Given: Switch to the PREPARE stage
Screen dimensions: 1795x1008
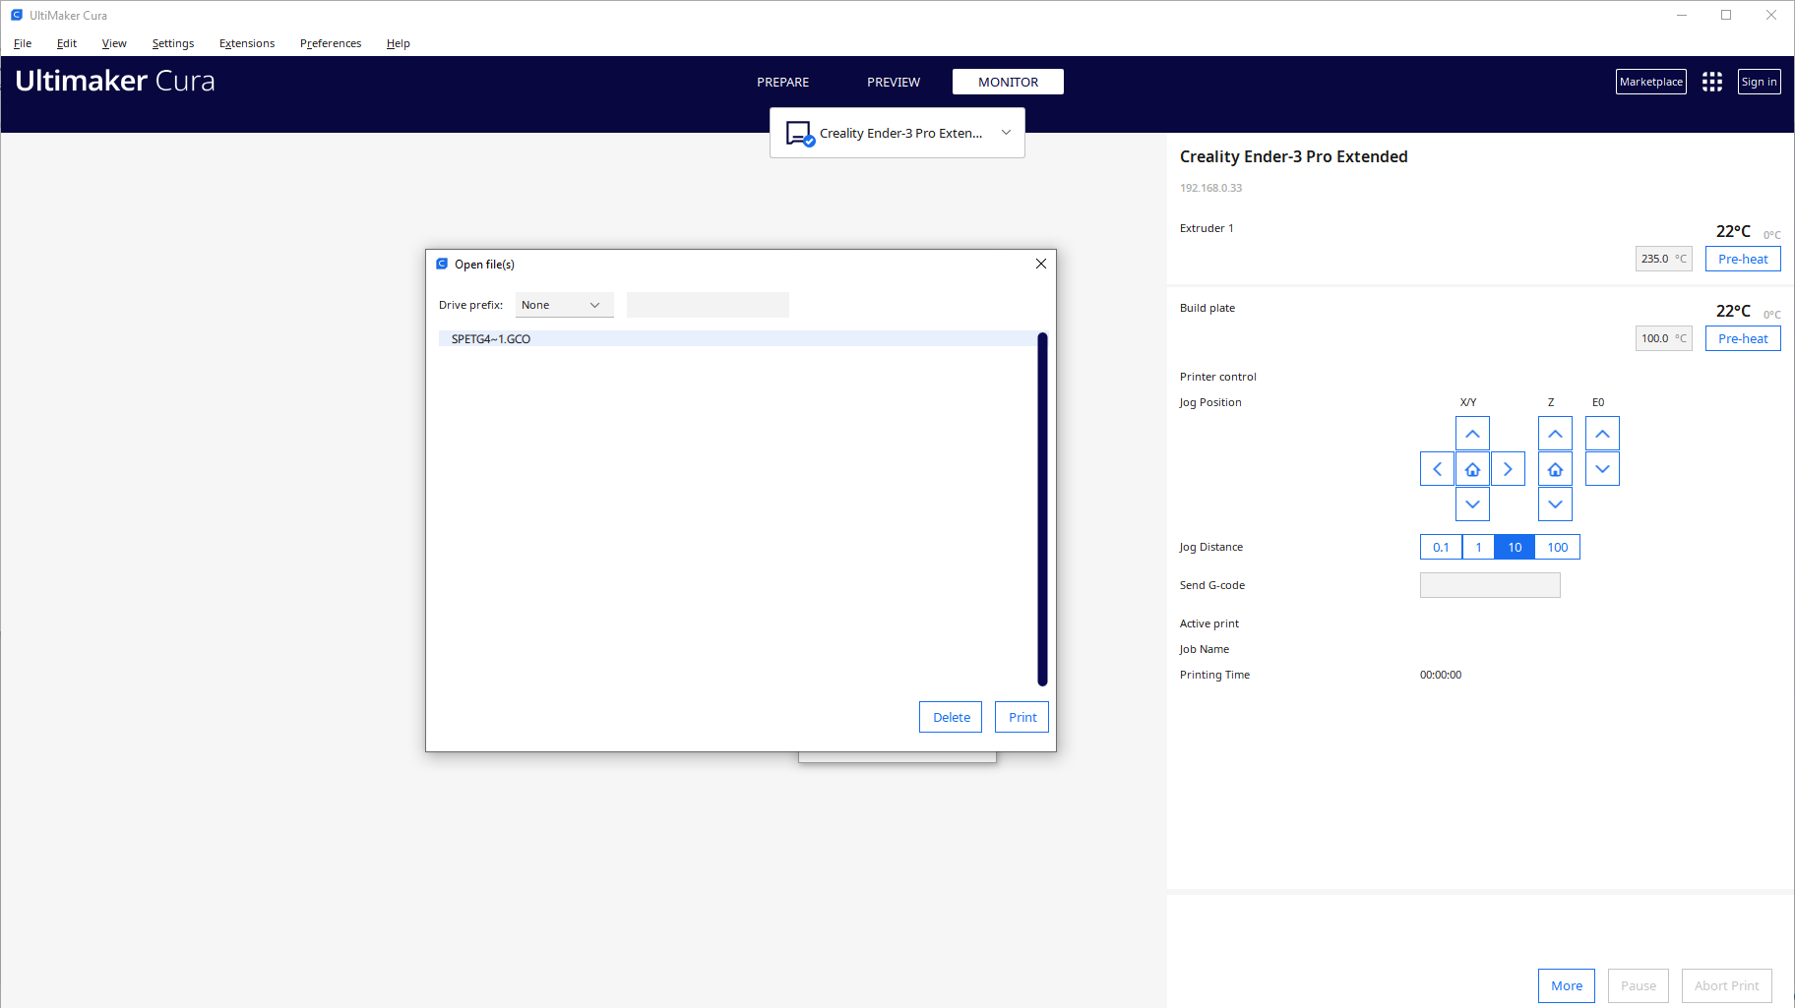Looking at the screenshot, I should tap(783, 82).
